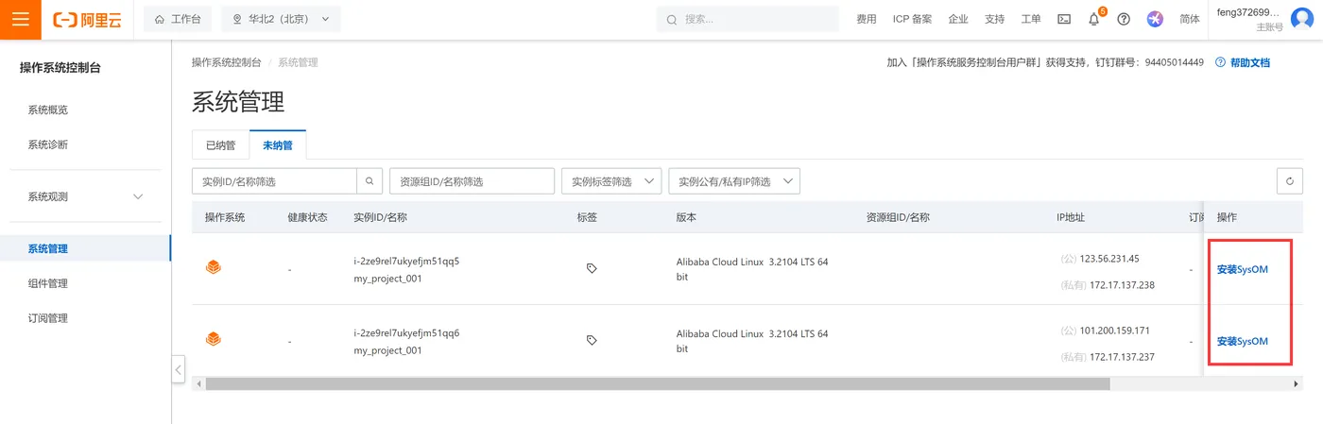The width and height of the screenshot is (1323, 424).
Task: Click the help question mark icon
Action: [x=1124, y=19]
